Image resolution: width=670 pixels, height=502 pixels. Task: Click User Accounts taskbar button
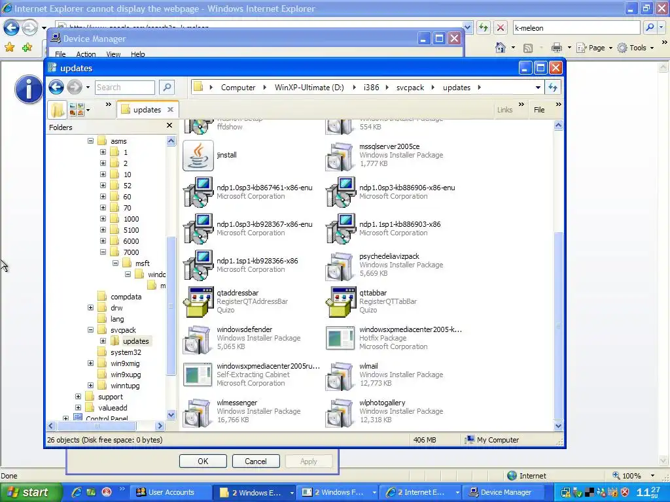(170, 492)
